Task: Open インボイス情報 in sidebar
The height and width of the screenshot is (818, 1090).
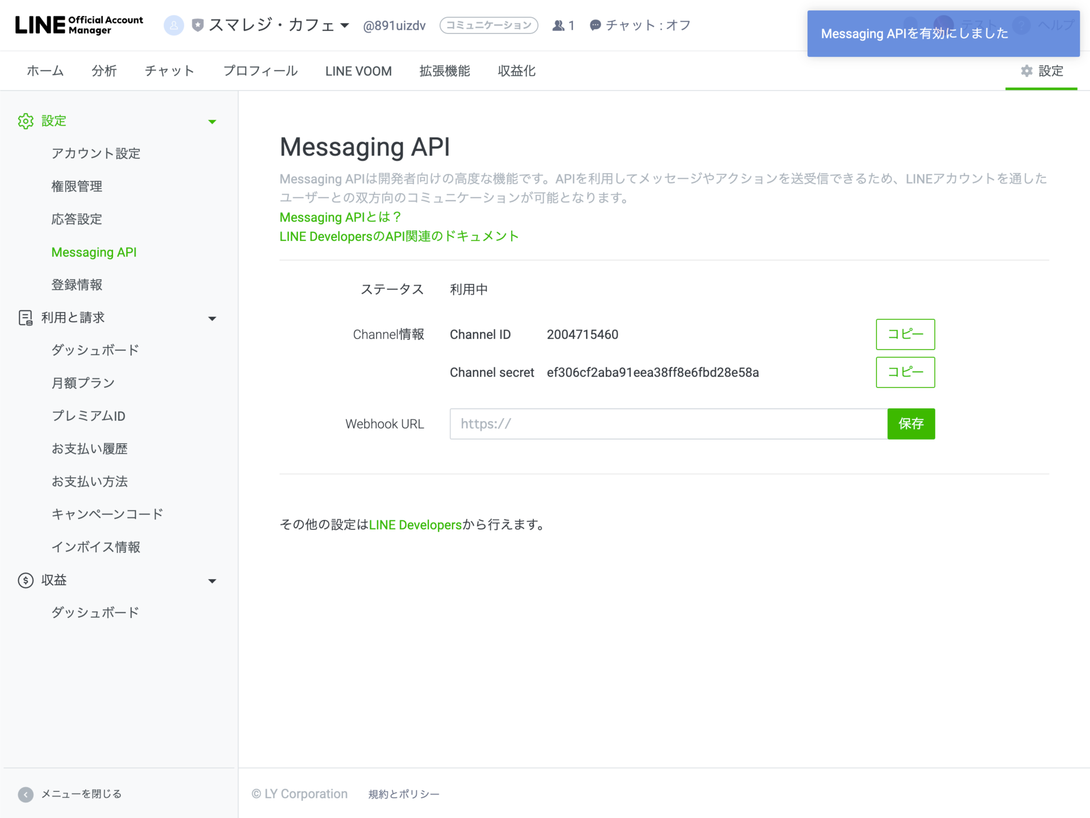Action: tap(96, 547)
